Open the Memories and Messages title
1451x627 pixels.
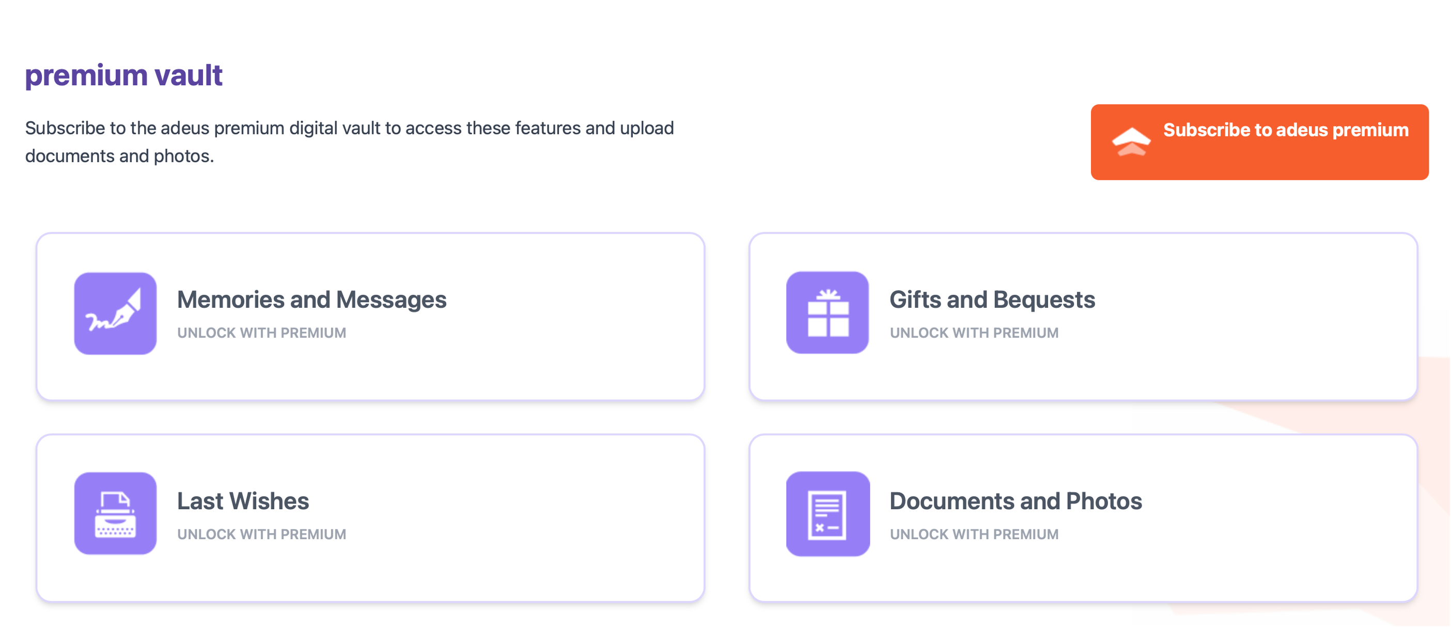tap(311, 300)
